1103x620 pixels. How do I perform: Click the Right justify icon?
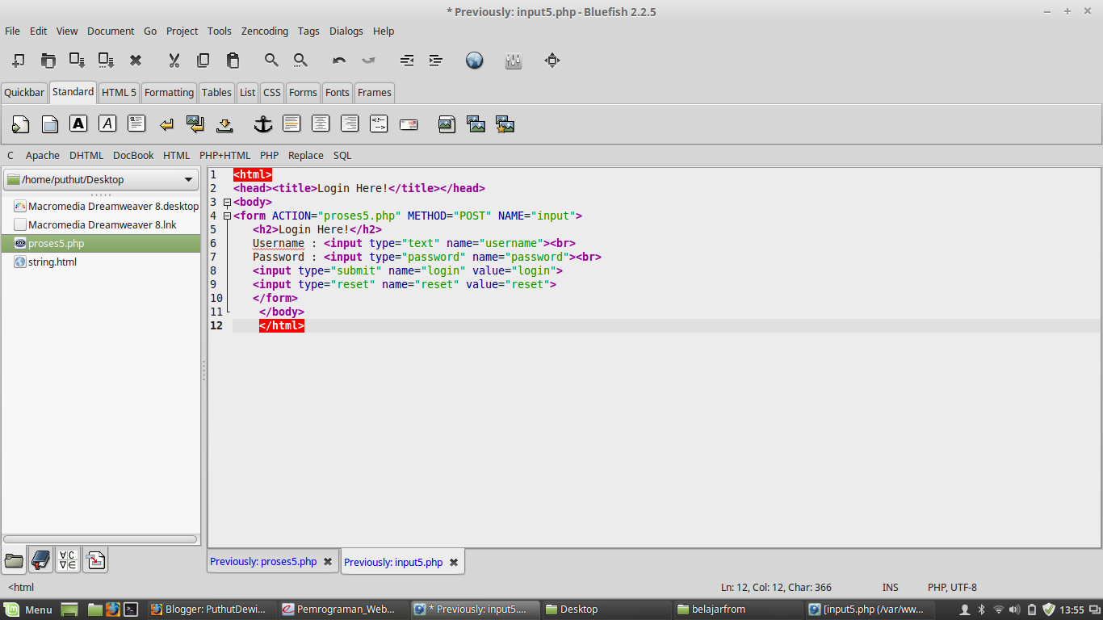pos(350,124)
